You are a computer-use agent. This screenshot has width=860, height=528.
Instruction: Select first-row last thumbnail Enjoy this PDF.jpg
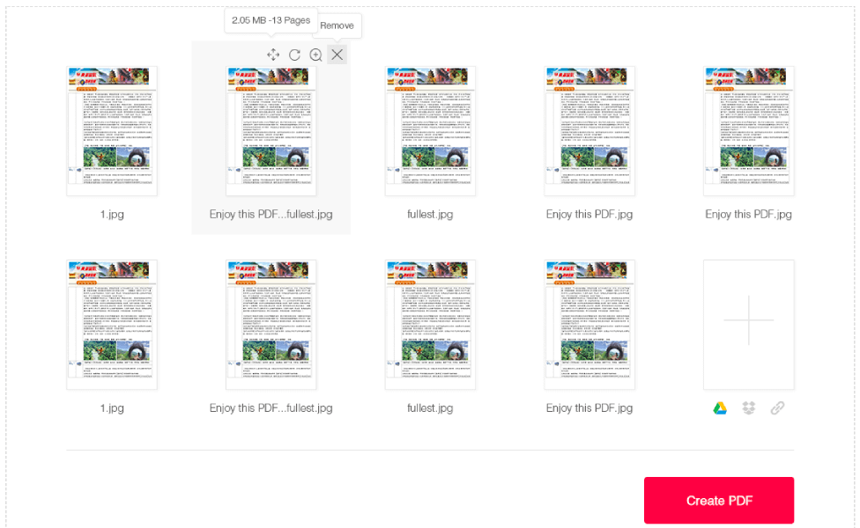748,130
